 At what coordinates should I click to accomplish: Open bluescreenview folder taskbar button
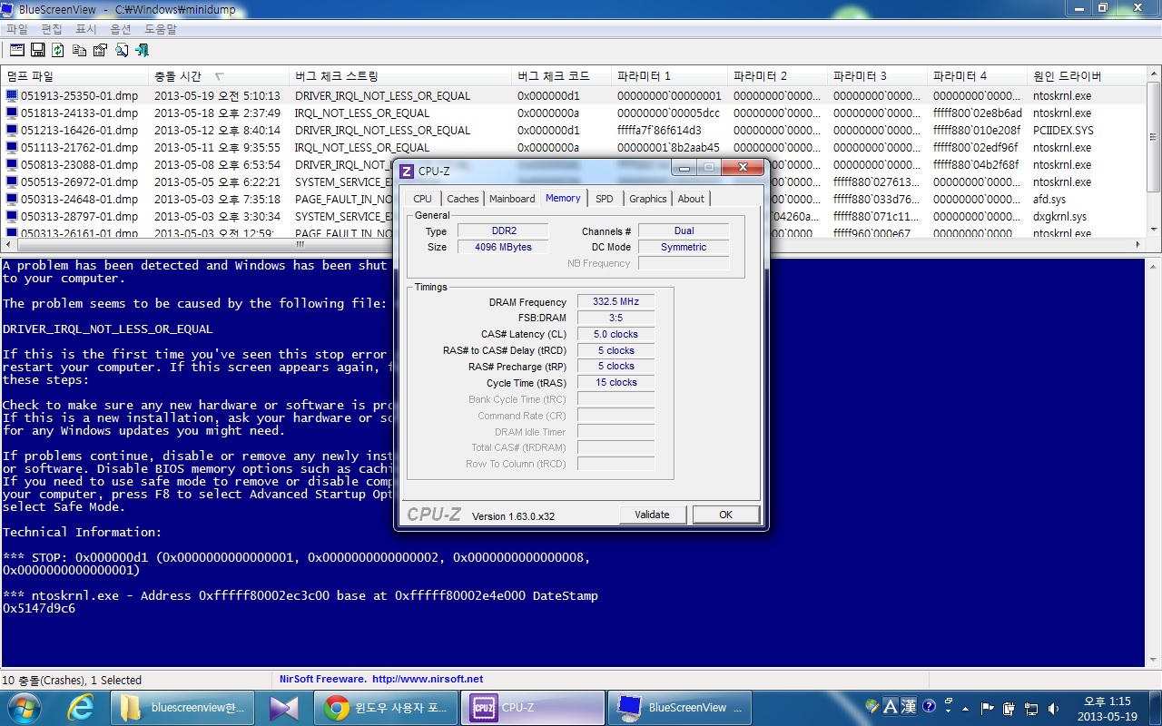(182, 707)
